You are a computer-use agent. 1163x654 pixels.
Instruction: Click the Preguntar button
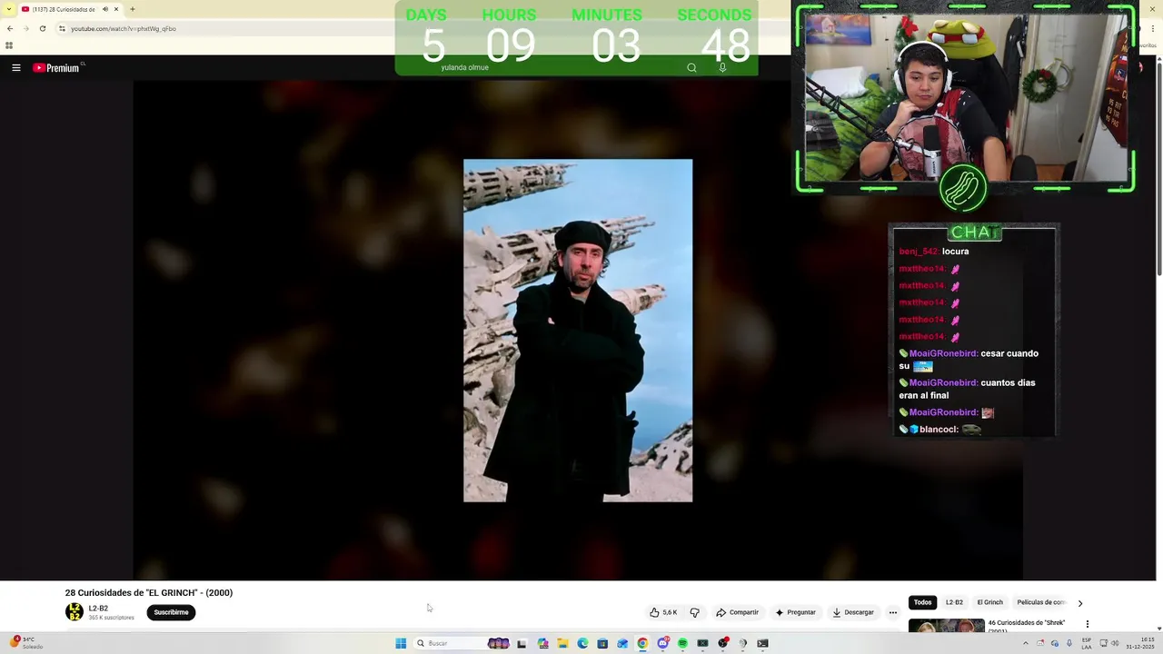(795, 612)
